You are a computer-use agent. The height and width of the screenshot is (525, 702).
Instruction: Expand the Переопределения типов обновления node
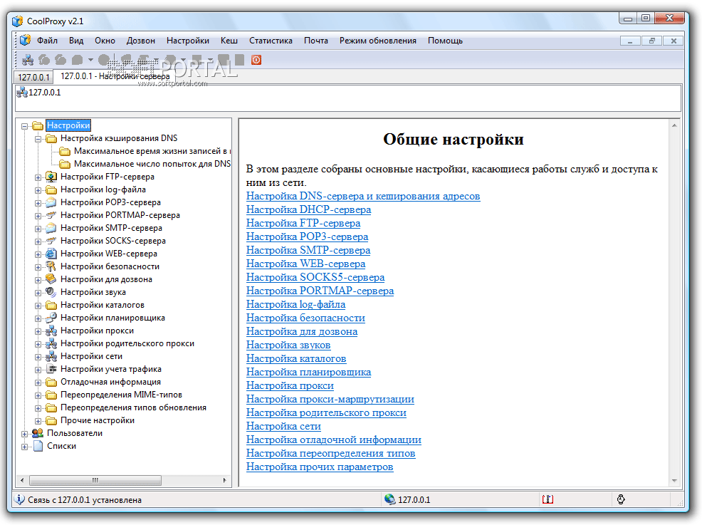[38, 408]
